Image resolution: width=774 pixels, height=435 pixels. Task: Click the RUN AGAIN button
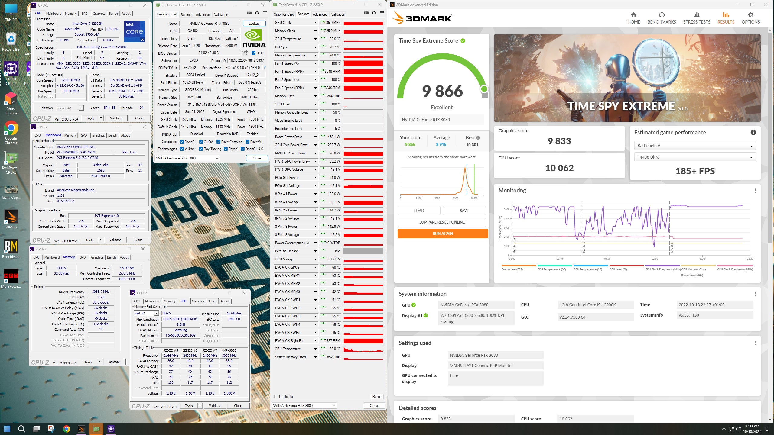pyautogui.click(x=443, y=234)
